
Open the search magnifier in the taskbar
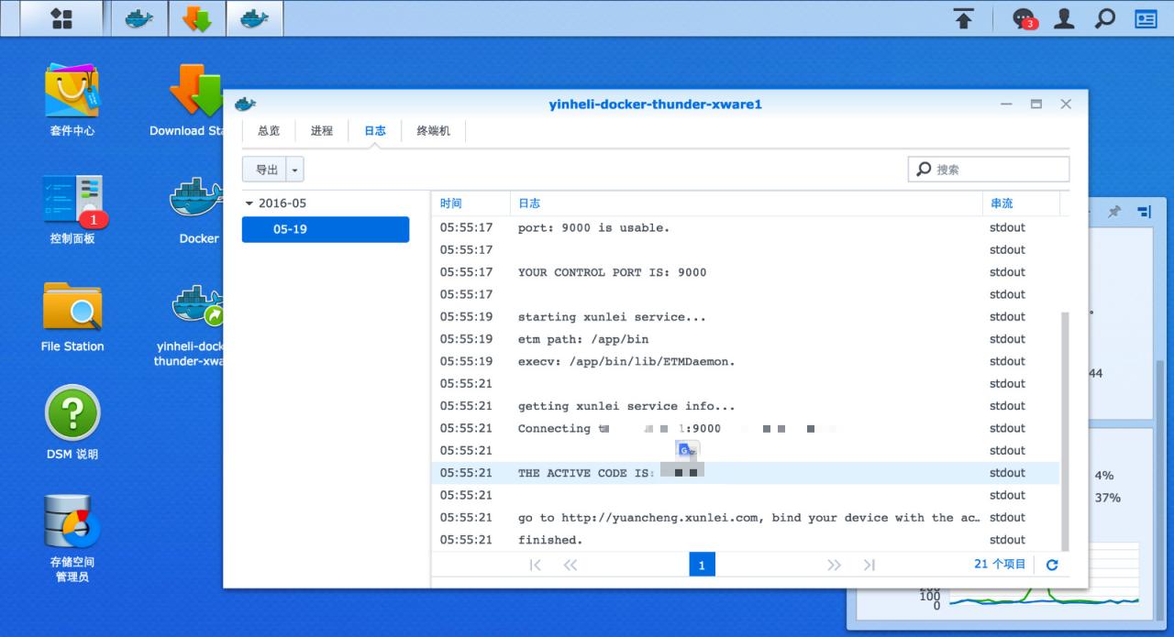tap(1105, 18)
